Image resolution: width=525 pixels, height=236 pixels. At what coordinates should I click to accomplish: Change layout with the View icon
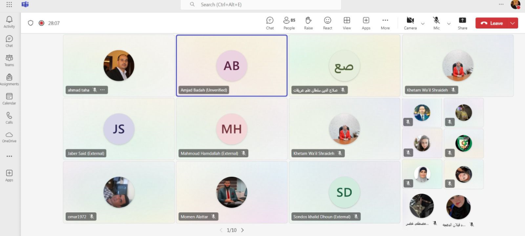coord(346,23)
